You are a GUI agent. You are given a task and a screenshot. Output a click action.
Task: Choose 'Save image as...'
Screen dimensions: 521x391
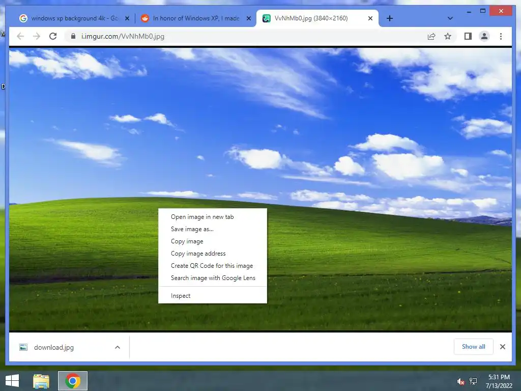213,229
